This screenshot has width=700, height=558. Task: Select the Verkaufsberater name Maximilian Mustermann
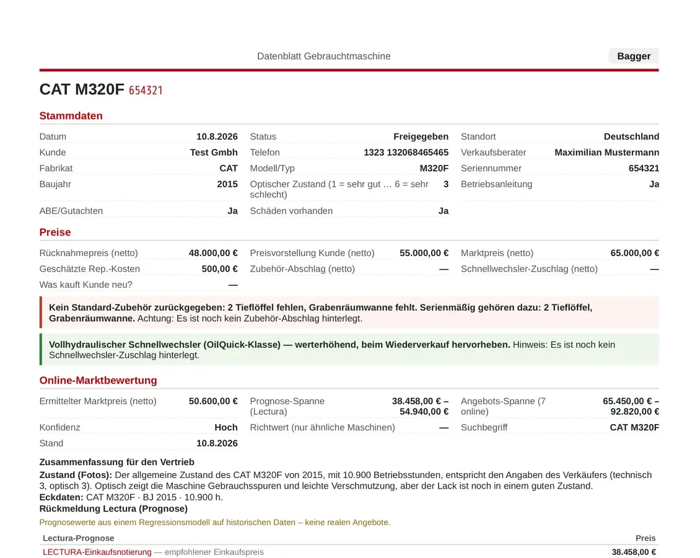click(x=606, y=153)
